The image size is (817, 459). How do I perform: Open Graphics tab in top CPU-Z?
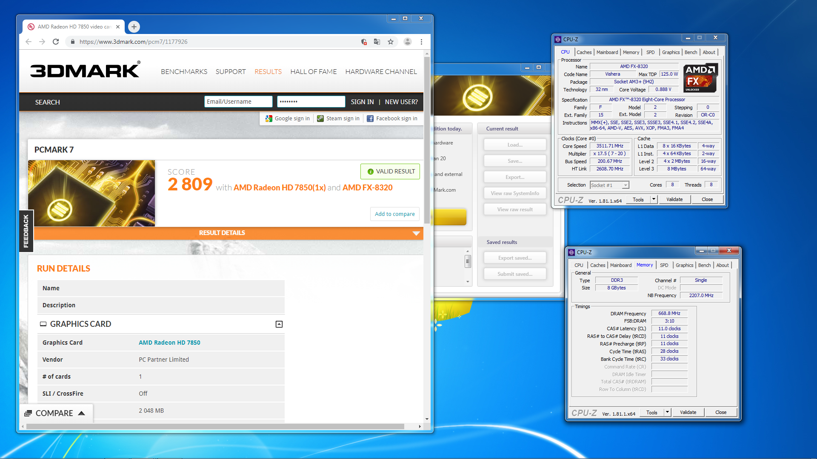click(671, 52)
